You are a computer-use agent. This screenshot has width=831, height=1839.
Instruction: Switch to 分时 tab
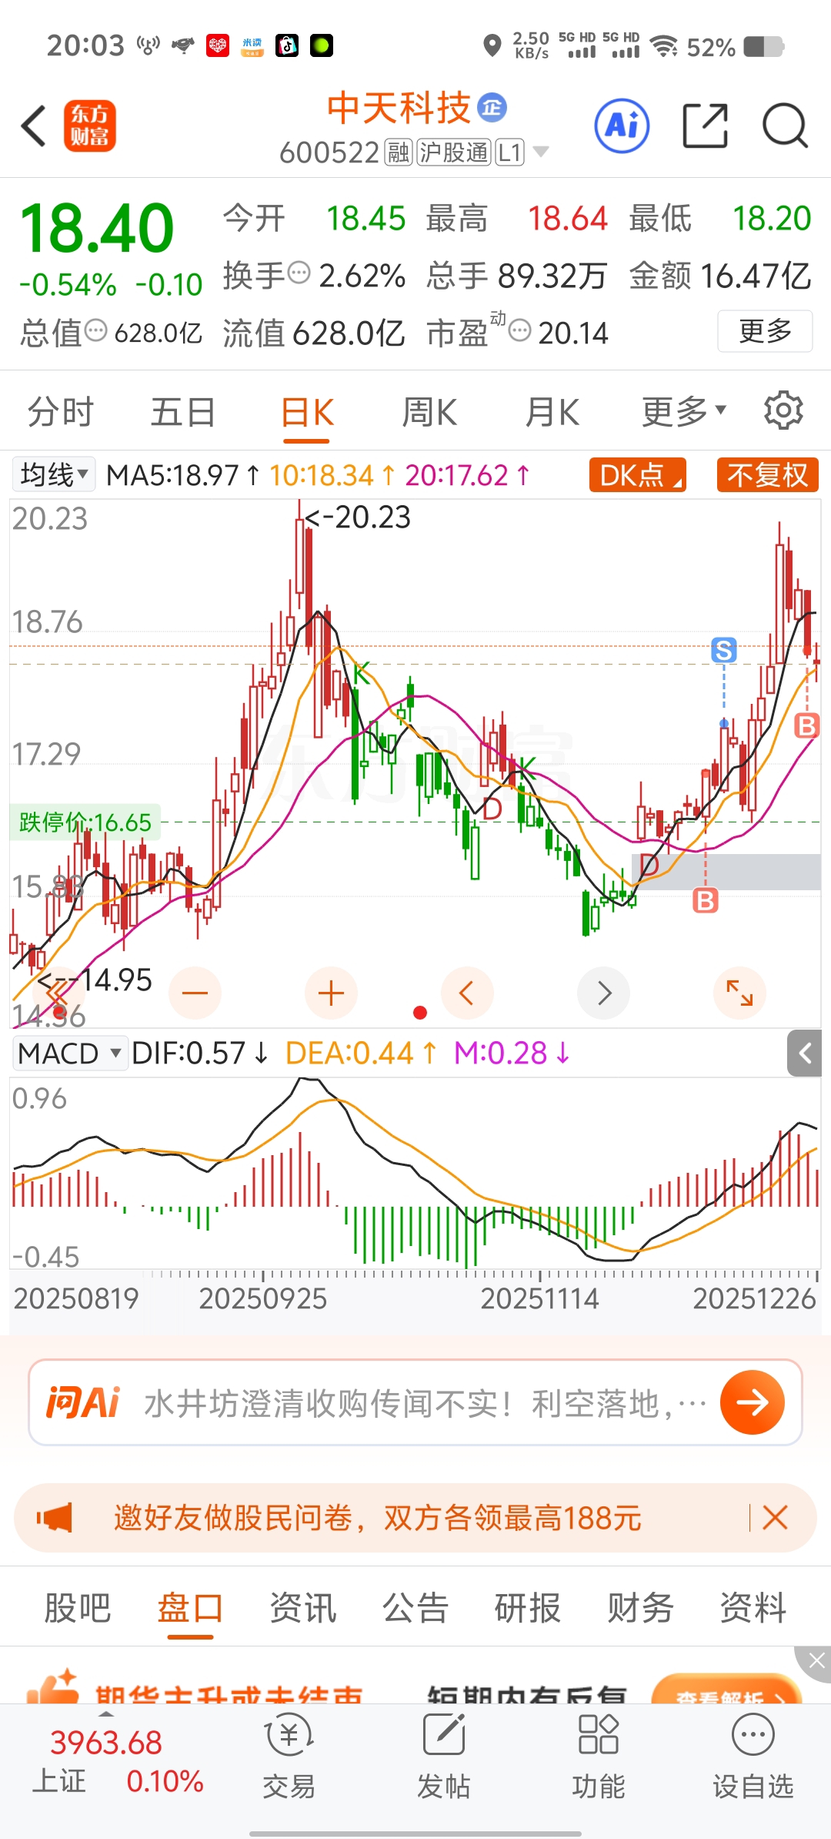[61, 411]
